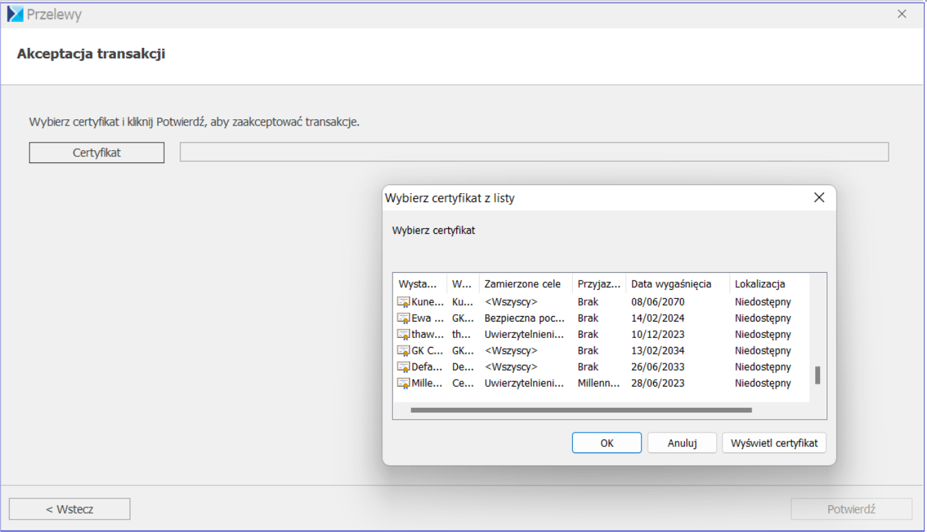Viewport: 927px width, 532px height.
Task: Select the date 14/02/2024 cell
Action: pyautogui.click(x=657, y=319)
